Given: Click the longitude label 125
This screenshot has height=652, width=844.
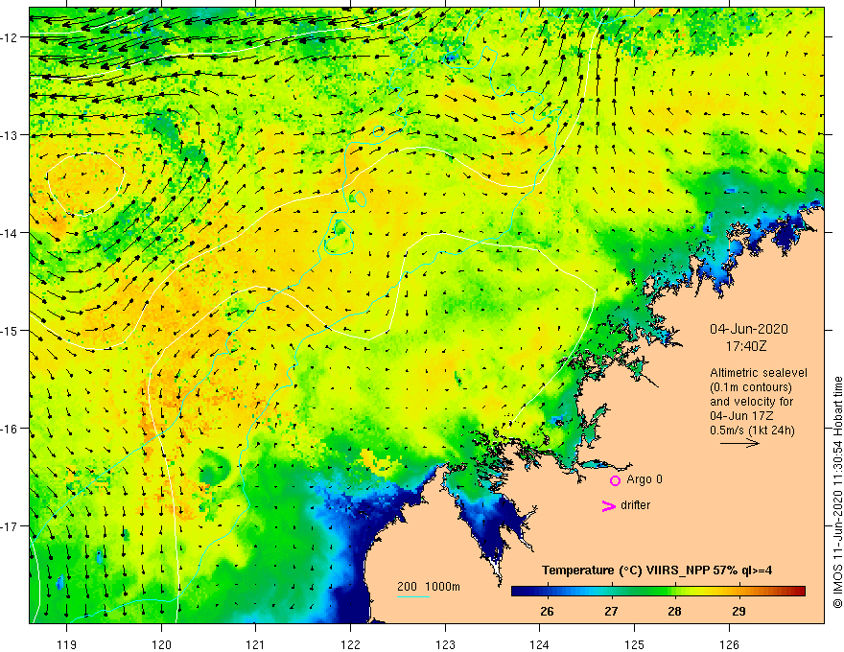Looking at the screenshot, I should point(635,644).
